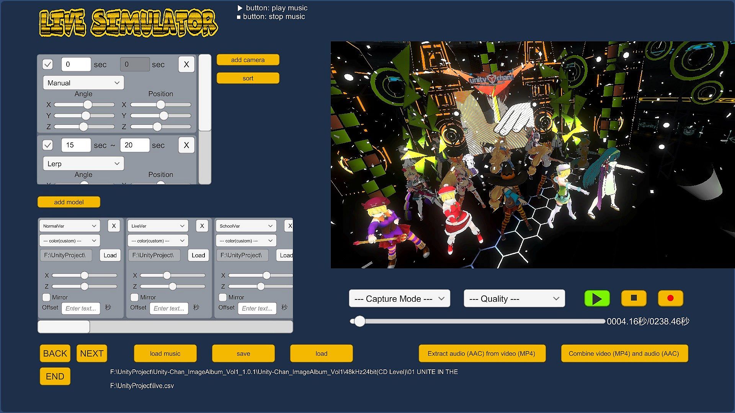Click the red record button
Viewport: 735px width, 413px height.
point(670,298)
